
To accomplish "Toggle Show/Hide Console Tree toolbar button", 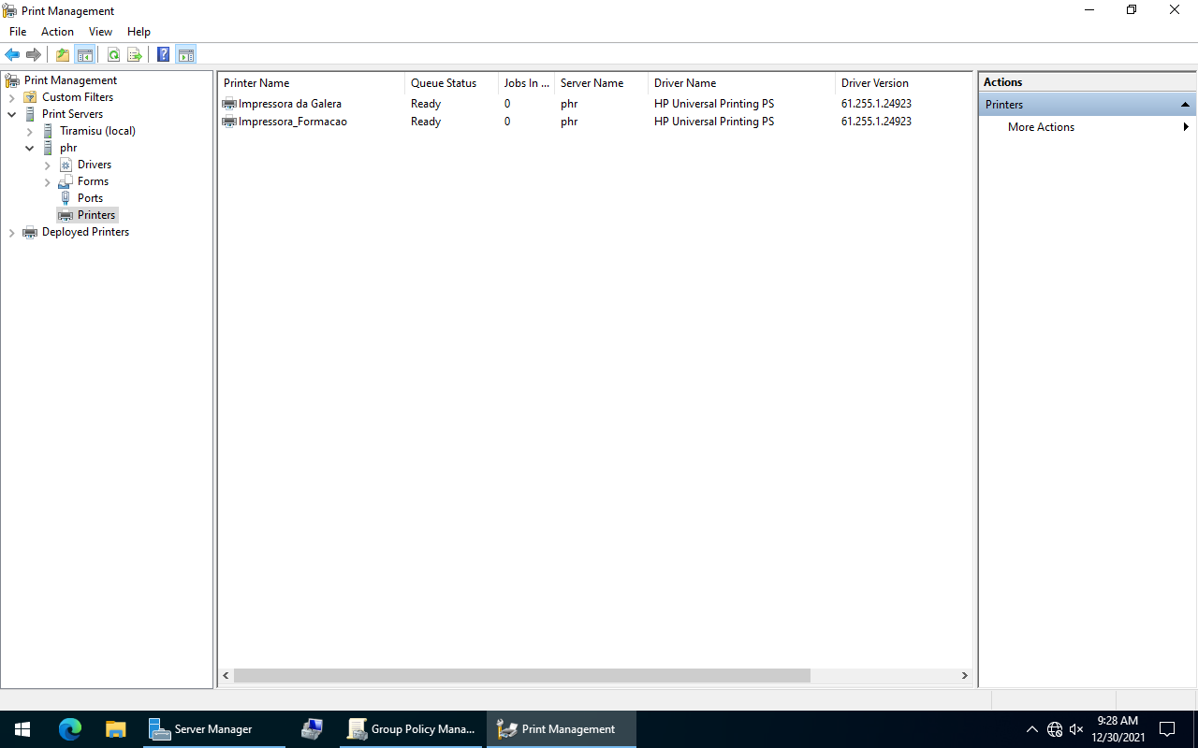I will click(x=84, y=54).
